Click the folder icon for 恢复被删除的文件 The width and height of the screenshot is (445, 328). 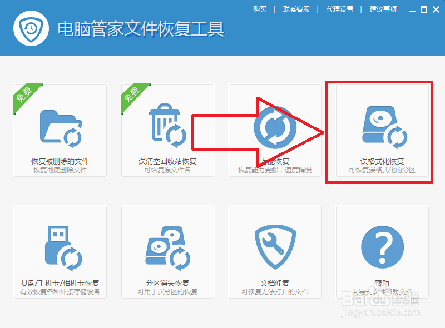click(61, 129)
